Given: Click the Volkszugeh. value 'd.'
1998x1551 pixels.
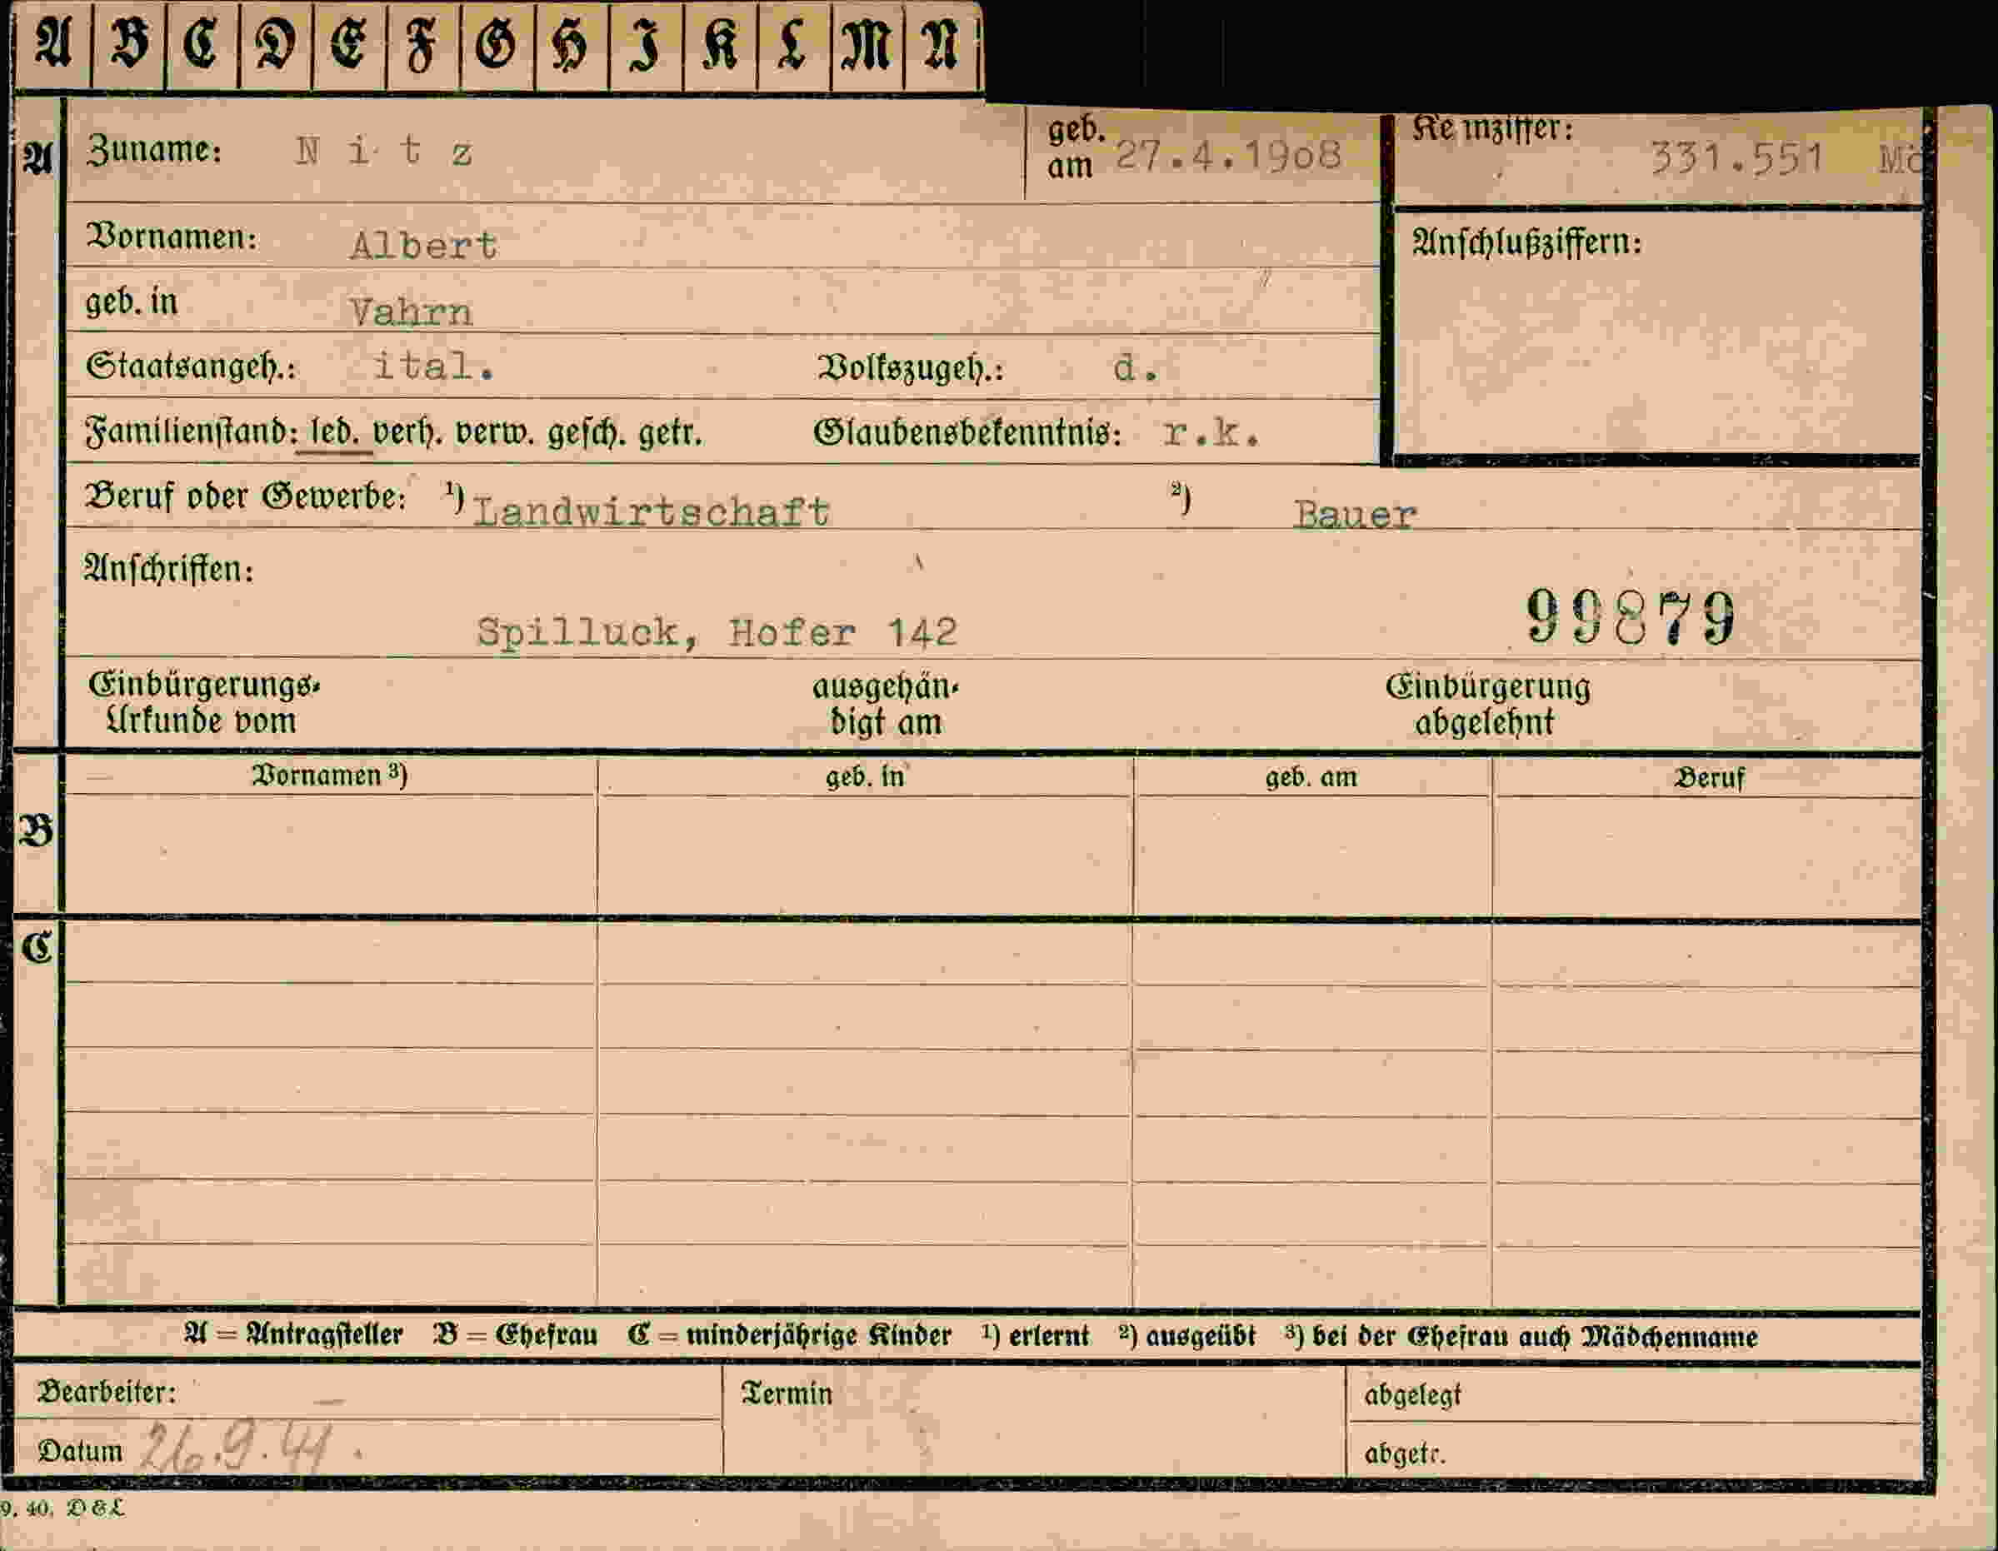Looking at the screenshot, I should [x=1136, y=368].
